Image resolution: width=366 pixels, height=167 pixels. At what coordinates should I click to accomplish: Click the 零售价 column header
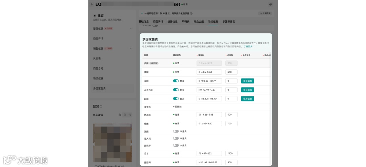tap(200, 55)
